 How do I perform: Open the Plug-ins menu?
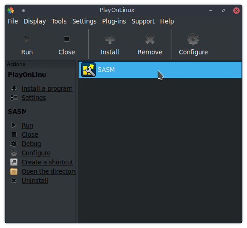pos(114,21)
